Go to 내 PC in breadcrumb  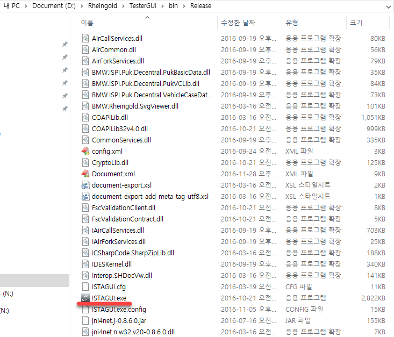point(12,6)
